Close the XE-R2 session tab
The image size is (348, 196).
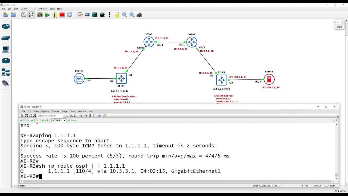coord(64,120)
